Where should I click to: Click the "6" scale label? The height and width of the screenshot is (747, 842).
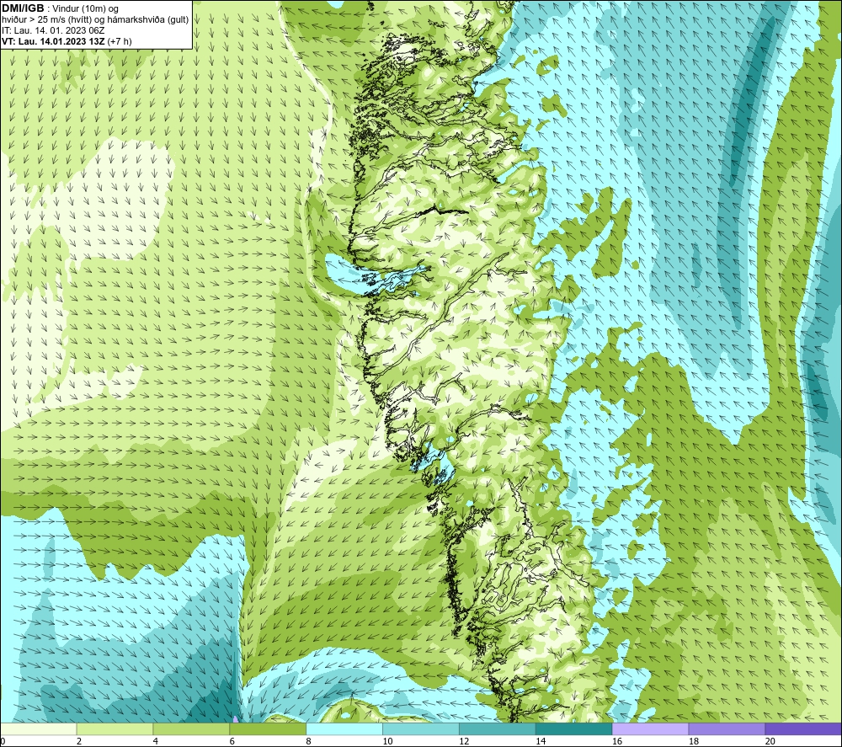point(232,741)
